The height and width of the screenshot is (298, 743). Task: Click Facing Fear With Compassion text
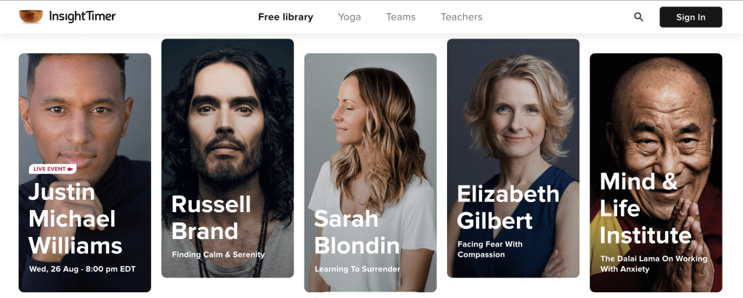pyautogui.click(x=490, y=249)
